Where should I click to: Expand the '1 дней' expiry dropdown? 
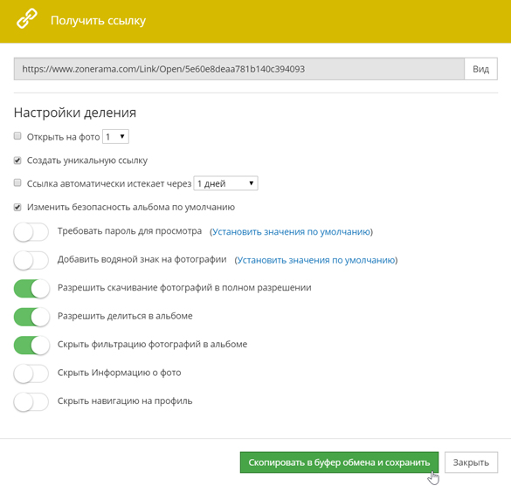pyautogui.click(x=225, y=183)
